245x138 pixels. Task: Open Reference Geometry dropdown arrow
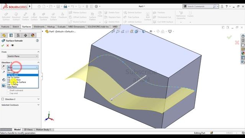[181, 22]
